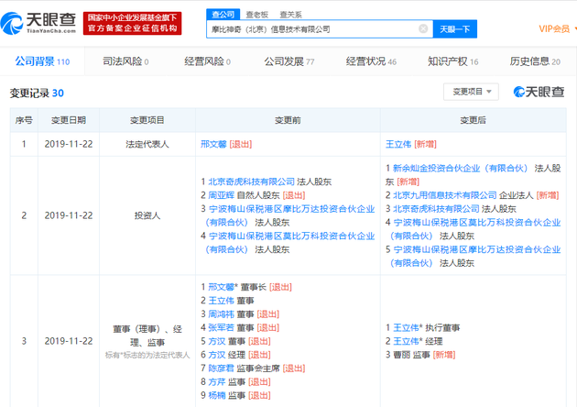Clear the search box with the X icon
The width and height of the screenshot is (577, 407).
click(x=422, y=29)
